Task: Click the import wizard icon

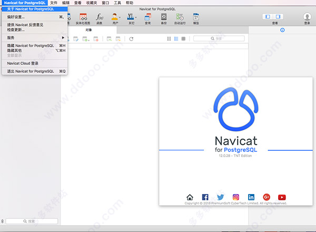Action: click(x=109, y=39)
